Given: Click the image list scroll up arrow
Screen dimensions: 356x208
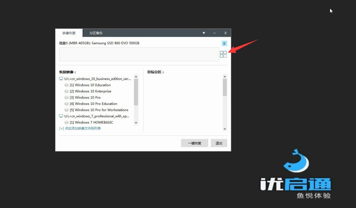Looking at the screenshot, I should 136,77.
